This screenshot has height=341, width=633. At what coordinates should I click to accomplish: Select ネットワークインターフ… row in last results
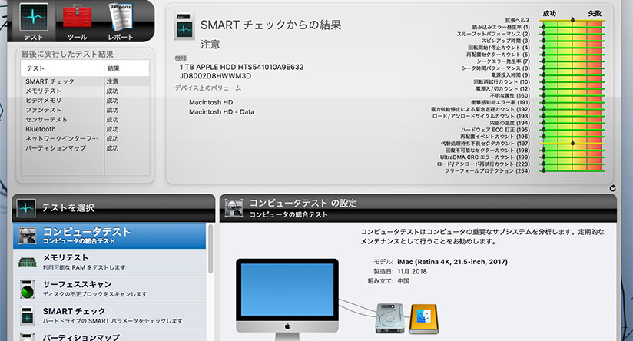(85, 138)
